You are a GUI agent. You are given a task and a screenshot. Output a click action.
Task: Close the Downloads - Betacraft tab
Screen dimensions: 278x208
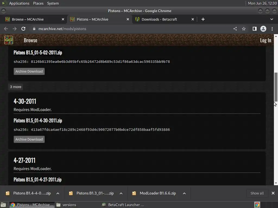pos(193,19)
